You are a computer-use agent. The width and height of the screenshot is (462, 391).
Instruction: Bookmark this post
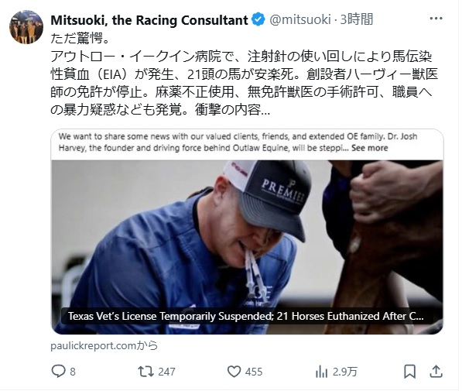(x=409, y=372)
